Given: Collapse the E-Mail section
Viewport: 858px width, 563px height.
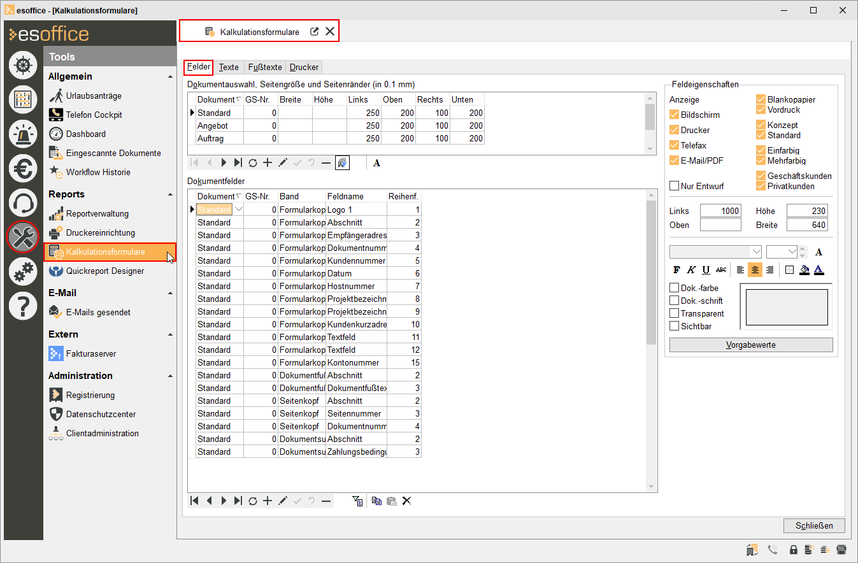Looking at the screenshot, I should 170,294.
